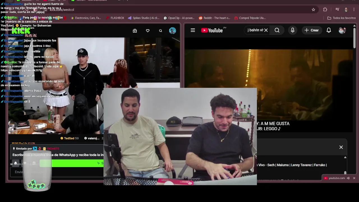Open the Comprá Trípode Ula... bookmark

tap(250, 18)
